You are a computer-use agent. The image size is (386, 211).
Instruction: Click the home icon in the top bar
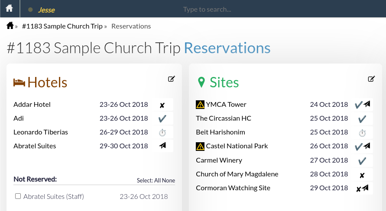tap(10, 9)
